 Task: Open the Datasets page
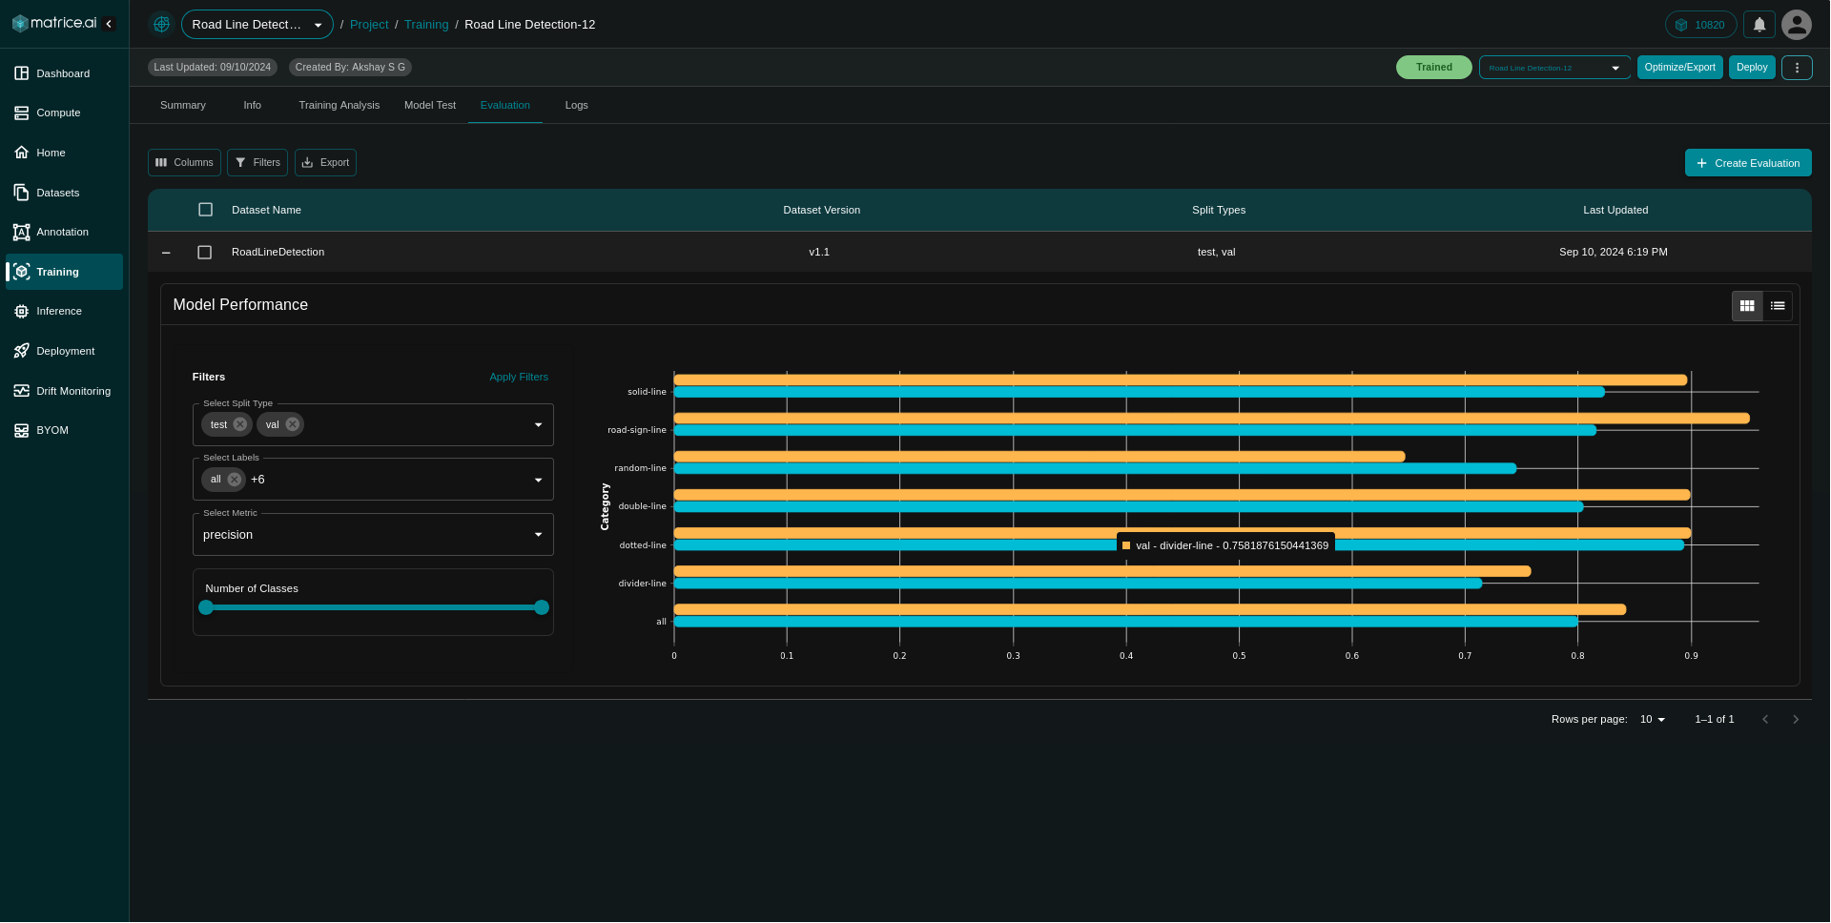point(64,193)
